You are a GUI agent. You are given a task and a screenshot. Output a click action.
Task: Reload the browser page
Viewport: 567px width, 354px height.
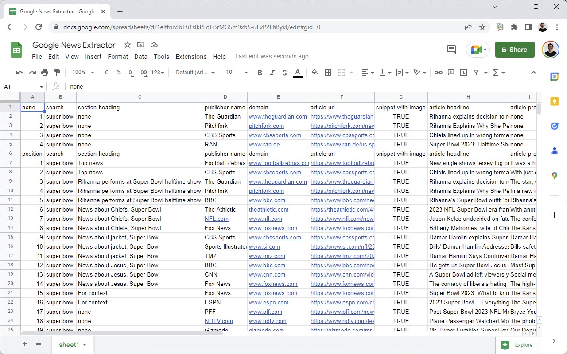tap(39, 27)
